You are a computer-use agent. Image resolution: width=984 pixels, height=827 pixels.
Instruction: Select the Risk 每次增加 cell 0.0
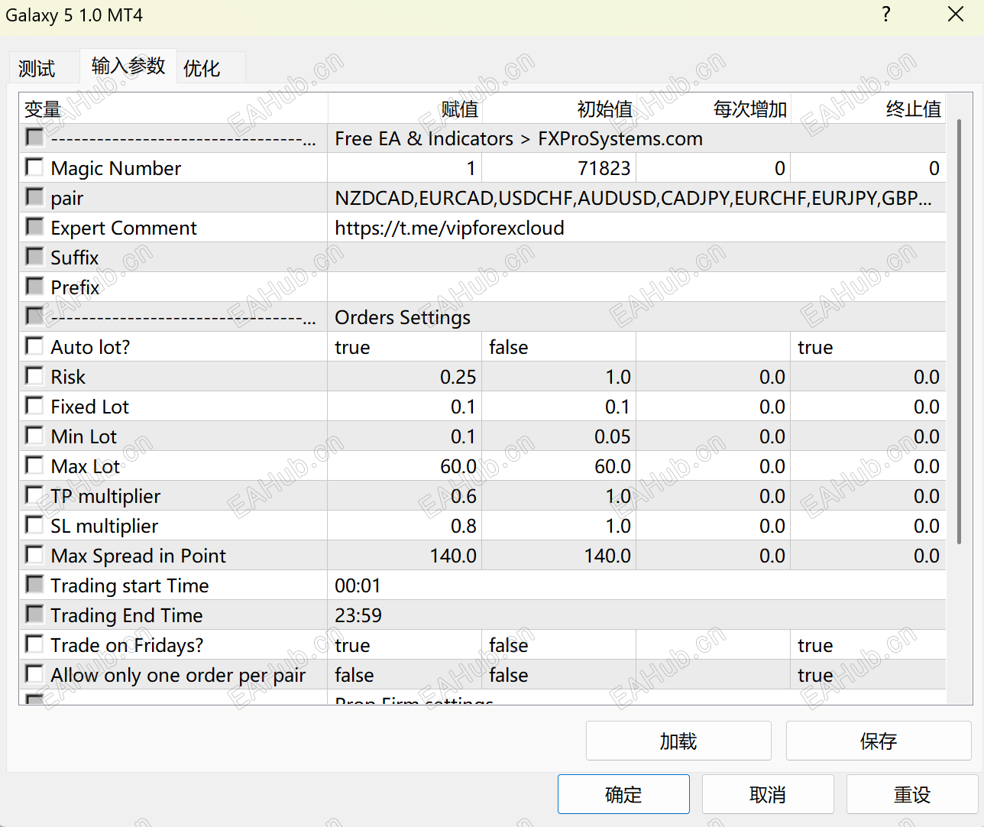714,377
